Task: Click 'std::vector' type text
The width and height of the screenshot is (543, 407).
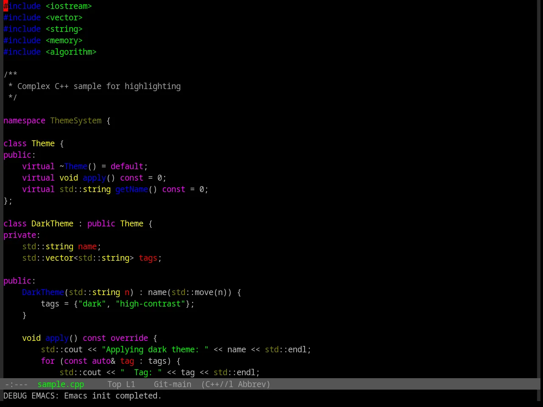Action: [48, 258]
